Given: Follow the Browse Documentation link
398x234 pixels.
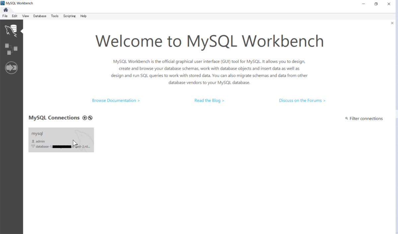Looking at the screenshot, I should coord(116,100).
